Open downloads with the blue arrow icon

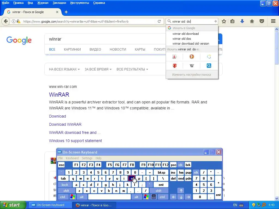242,21
